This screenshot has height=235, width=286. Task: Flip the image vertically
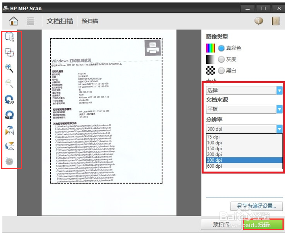[9, 146]
